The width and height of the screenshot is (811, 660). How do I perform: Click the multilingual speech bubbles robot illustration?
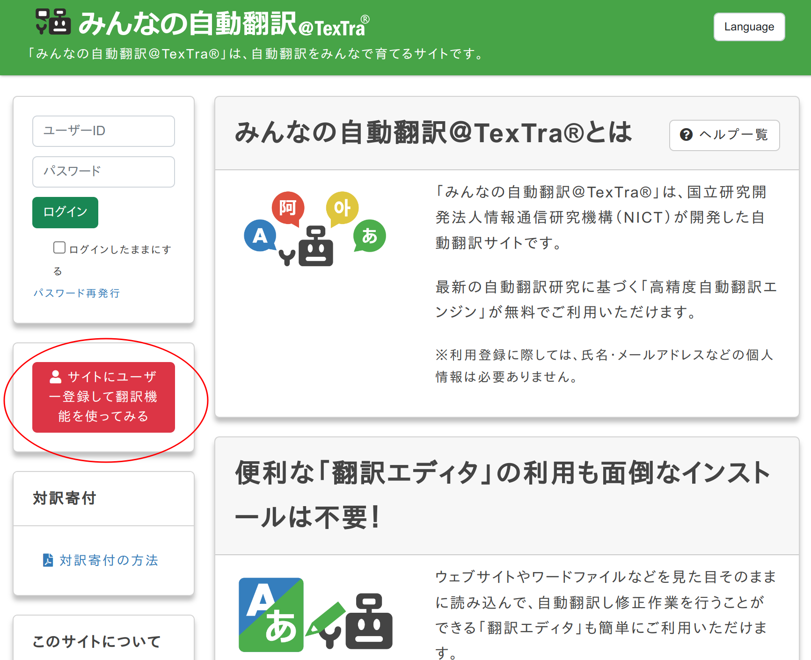[315, 229]
